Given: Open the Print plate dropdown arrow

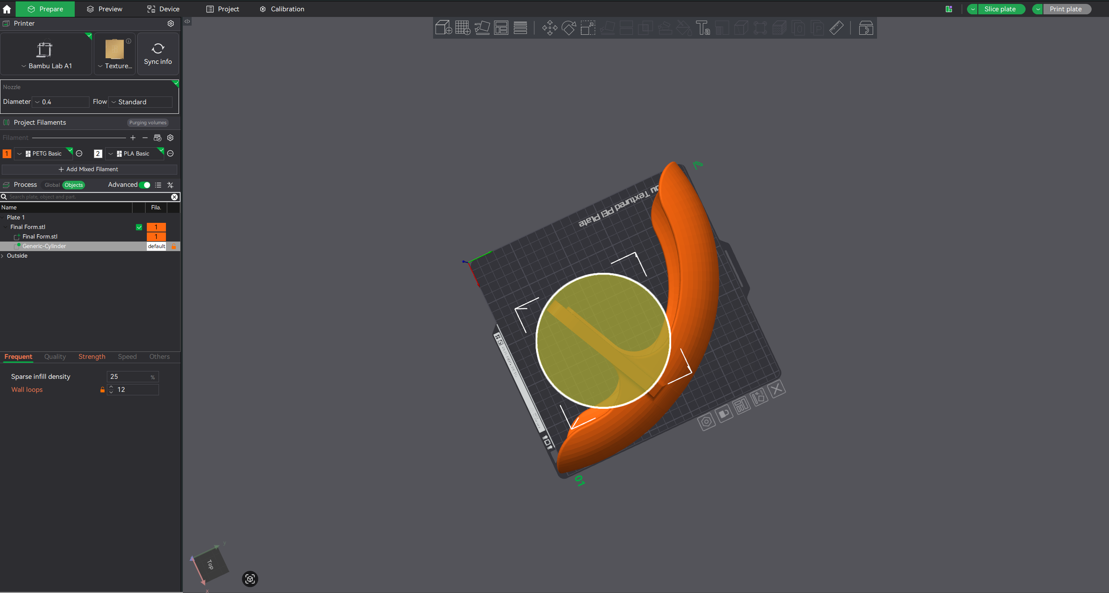Looking at the screenshot, I should [1038, 9].
